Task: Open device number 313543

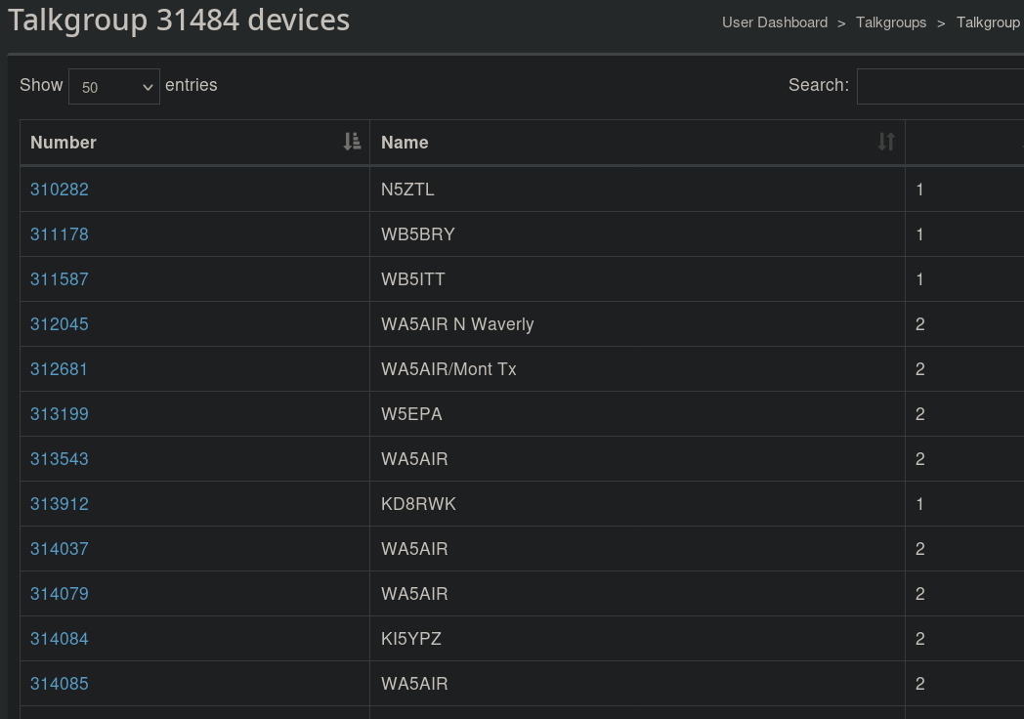Action: (x=60, y=459)
